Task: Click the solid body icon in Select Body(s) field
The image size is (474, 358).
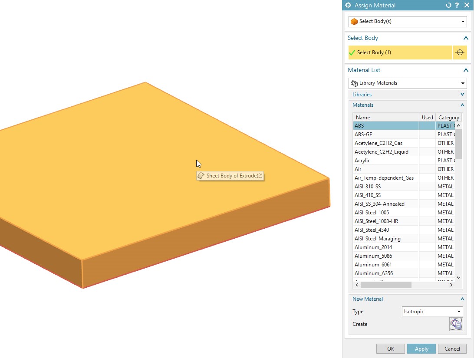Action: click(354, 21)
